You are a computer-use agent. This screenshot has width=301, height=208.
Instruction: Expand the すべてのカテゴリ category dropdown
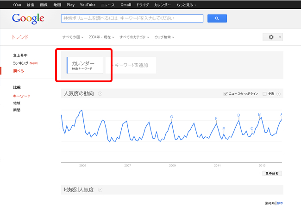click(134, 37)
